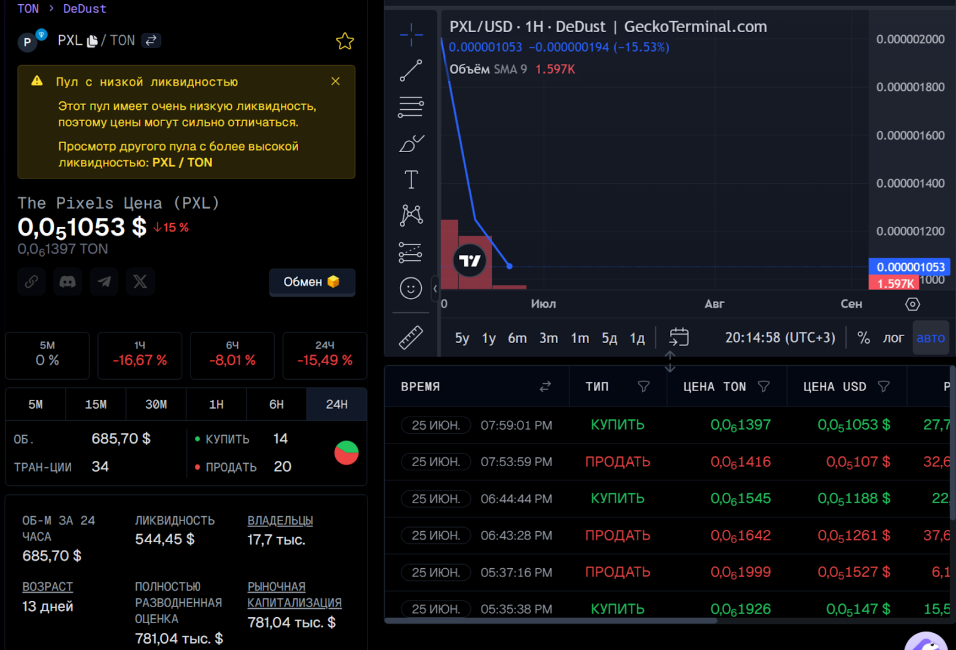Open the forecasting and measurement tools
The image size is (956, 650).
tap(410, 252)
